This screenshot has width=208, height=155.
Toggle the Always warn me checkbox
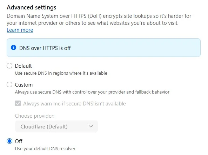point(18,103)
